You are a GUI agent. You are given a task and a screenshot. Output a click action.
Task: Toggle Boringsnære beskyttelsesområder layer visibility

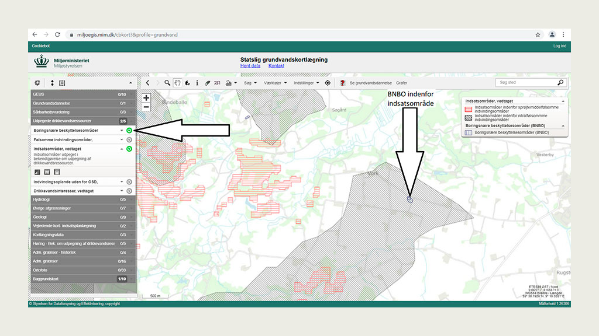(x=129, y=131)
